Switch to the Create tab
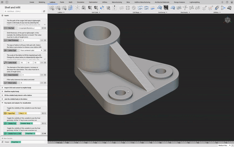This screenshot has width=234, height=147. pyautogui.click(x=32, y=2)
